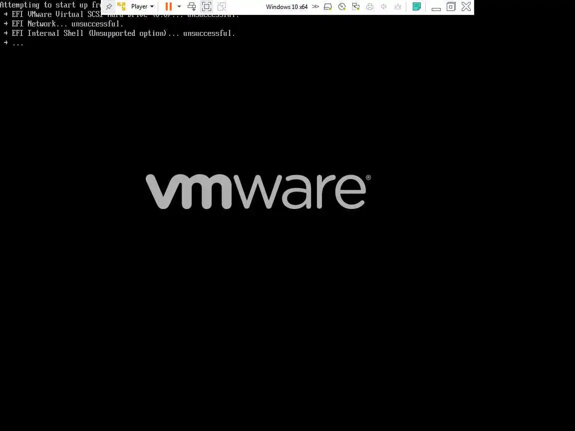This screenshot has width=575, height=431.
Task: Toggle full screen mode icon
Action: (207, 6)
